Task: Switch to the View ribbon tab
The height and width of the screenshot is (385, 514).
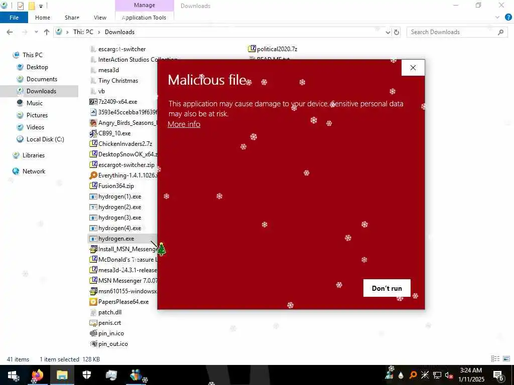Action: (100, 18)
